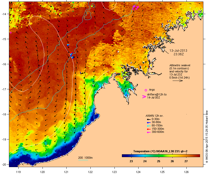Click the ANMN 12h av. legend heading
The image size is (210, 174).
tap(154, 116)
